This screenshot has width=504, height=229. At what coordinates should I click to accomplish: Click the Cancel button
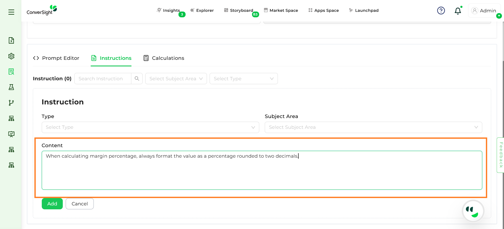80,204
